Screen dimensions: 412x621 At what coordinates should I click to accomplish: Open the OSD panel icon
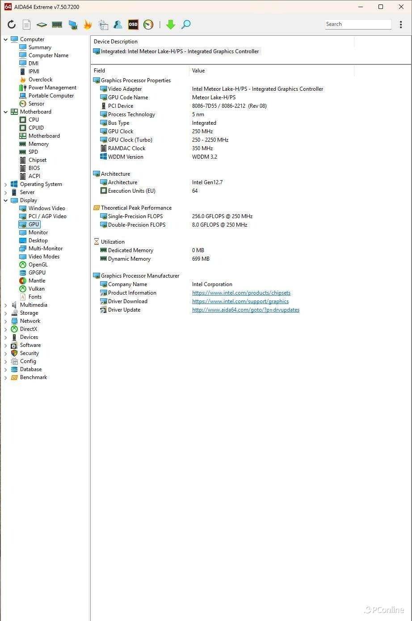tap(133, 25)
